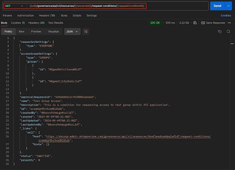Click the "lastUpdatedBy" key

[x=31, y=125]
